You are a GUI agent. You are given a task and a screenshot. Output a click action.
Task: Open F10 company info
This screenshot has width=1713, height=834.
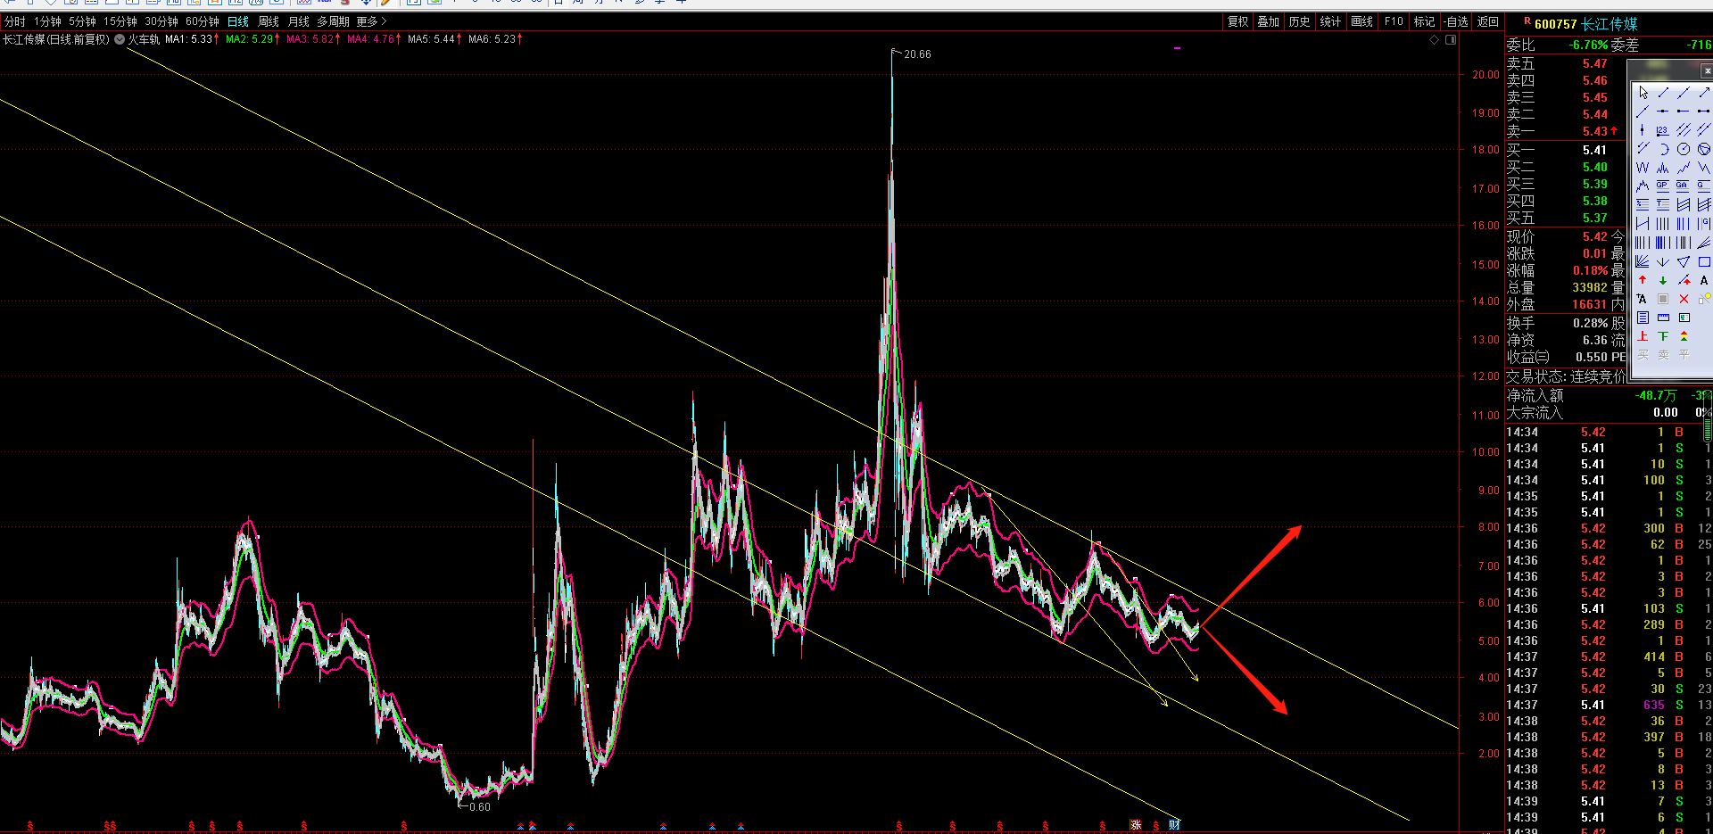click(1394, 21)
